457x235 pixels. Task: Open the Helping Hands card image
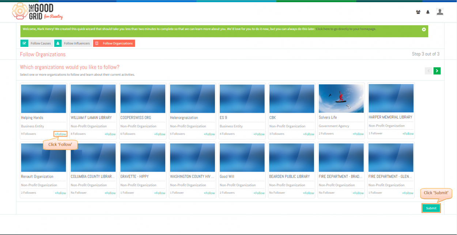44,98
